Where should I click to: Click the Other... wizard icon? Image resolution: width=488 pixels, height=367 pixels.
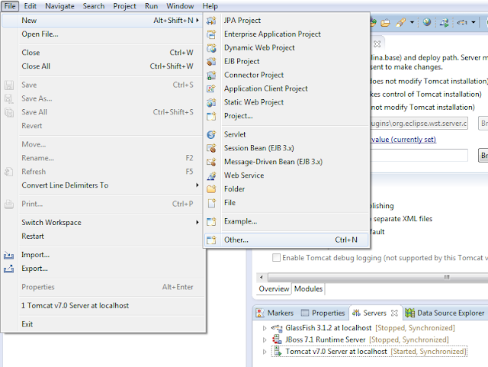tap(211, 240)
